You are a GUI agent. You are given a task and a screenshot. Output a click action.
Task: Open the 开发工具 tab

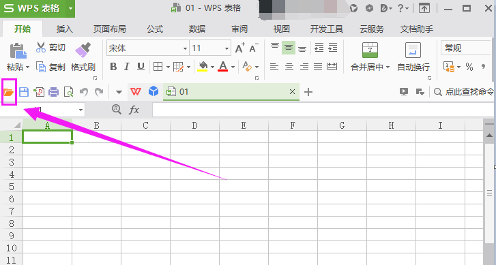pos(326,29)
